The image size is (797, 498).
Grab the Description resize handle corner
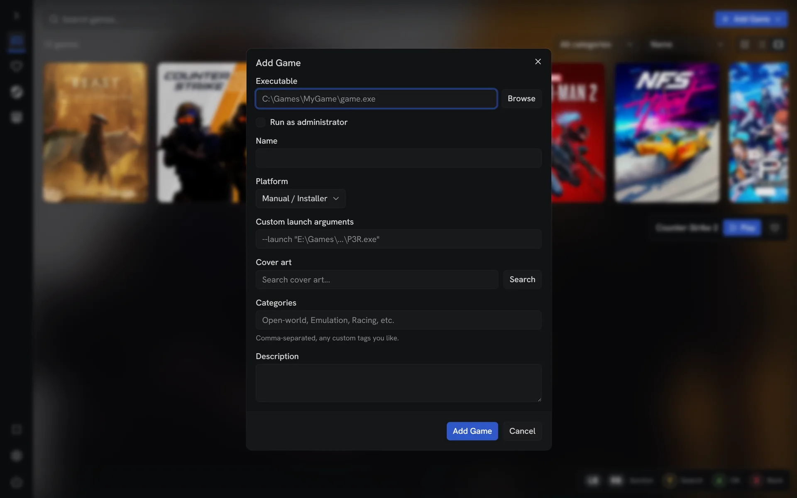point(539,400)
